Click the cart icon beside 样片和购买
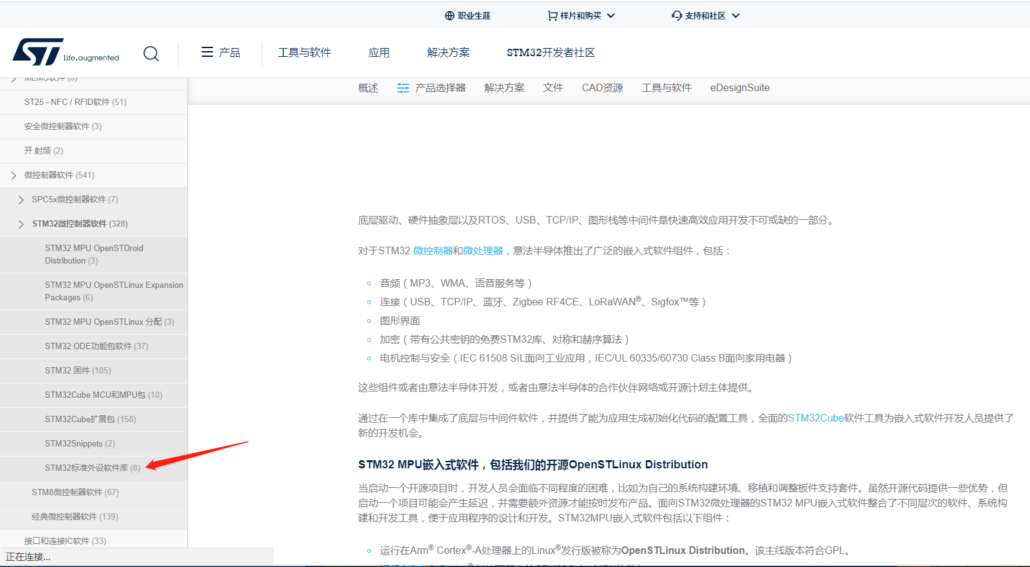1030x567 pixels. [552, 16]
